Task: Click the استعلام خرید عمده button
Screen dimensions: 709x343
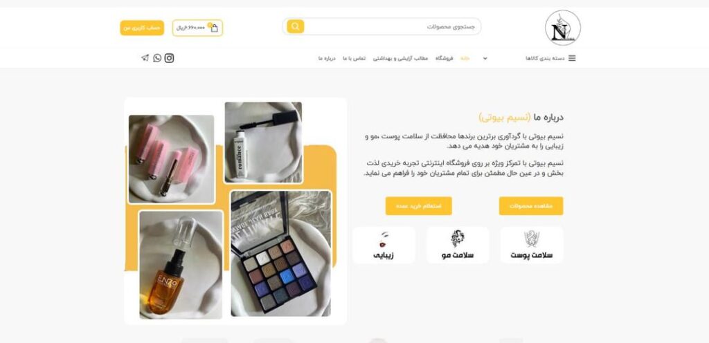Action: coord(418,206)
